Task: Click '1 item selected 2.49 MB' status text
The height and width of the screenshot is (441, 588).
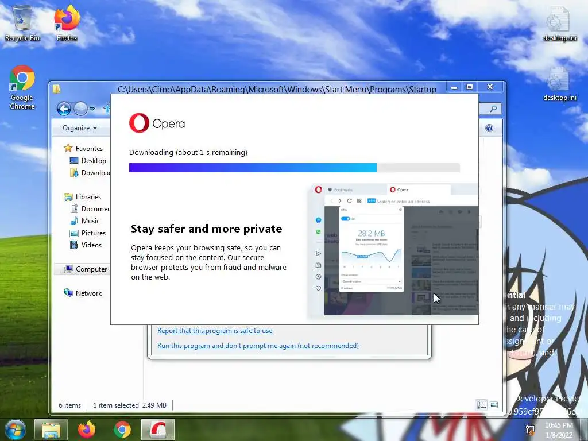Action: pos(130,405)
